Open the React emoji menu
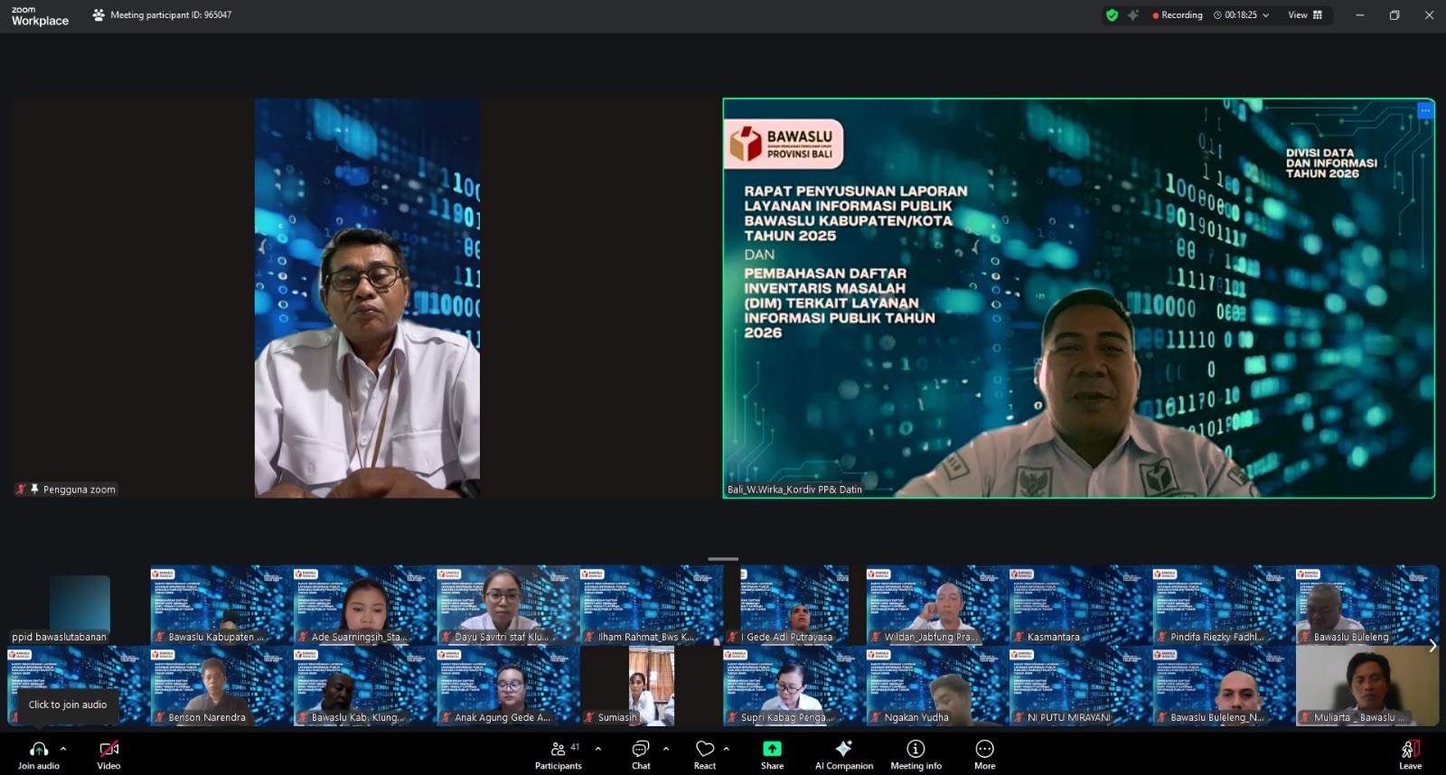 [x=705, y=755]
